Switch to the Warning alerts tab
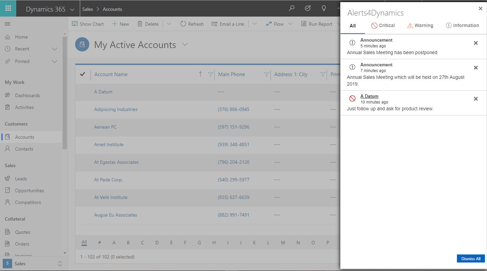This screenshot has height=271, width=487. [420, 25]
